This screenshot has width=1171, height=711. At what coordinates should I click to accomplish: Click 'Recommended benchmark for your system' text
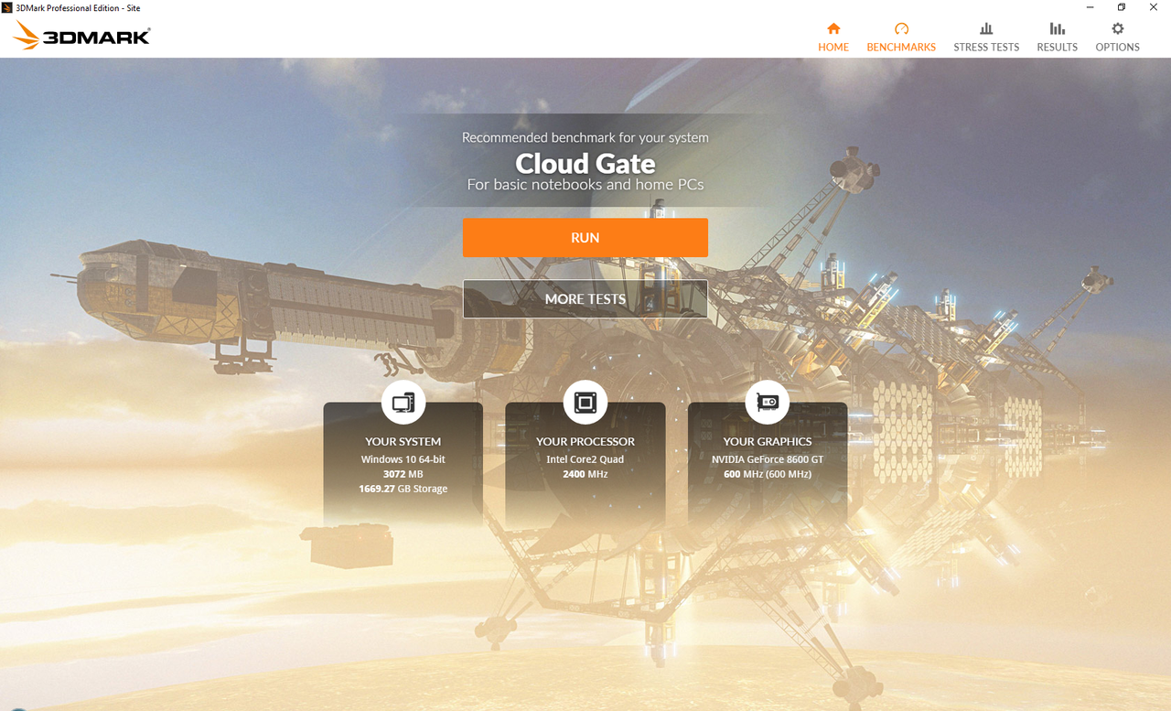tap(585, 137)
